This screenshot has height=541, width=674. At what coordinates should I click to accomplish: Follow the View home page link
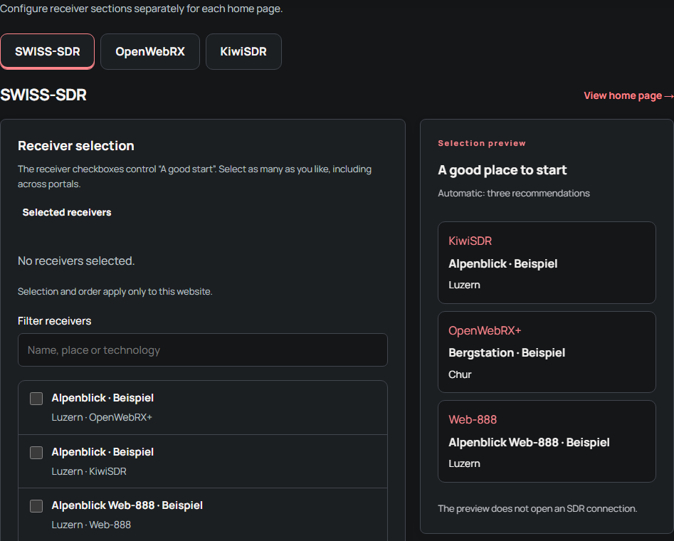click(628, 95)
